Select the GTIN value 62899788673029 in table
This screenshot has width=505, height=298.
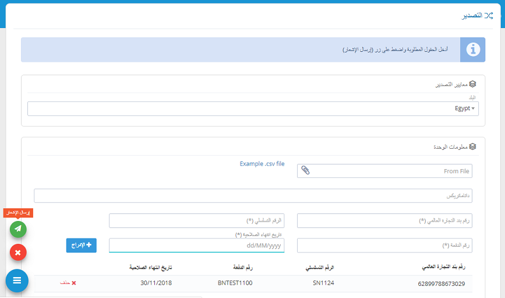(440, 283)
